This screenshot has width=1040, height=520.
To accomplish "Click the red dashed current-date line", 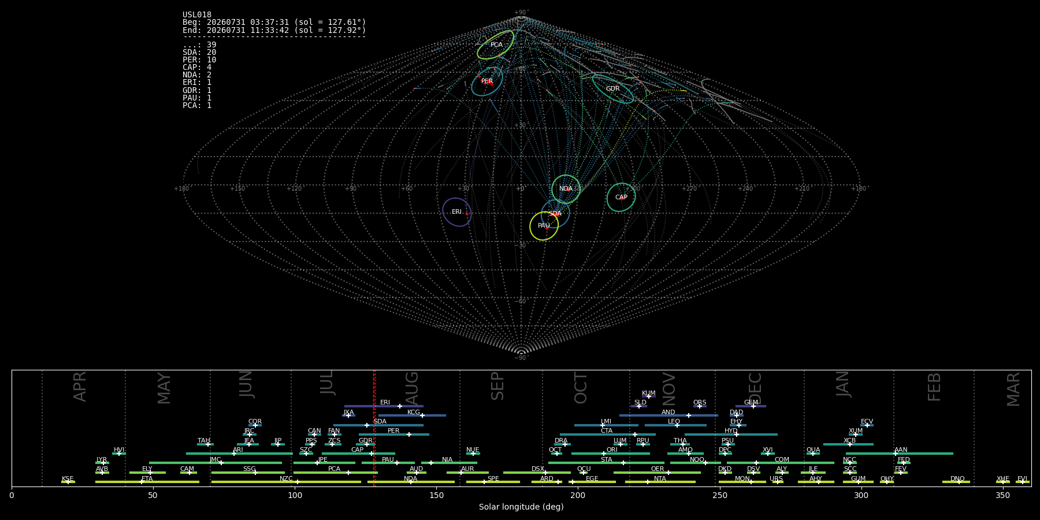I will click(x=374, y=428).
